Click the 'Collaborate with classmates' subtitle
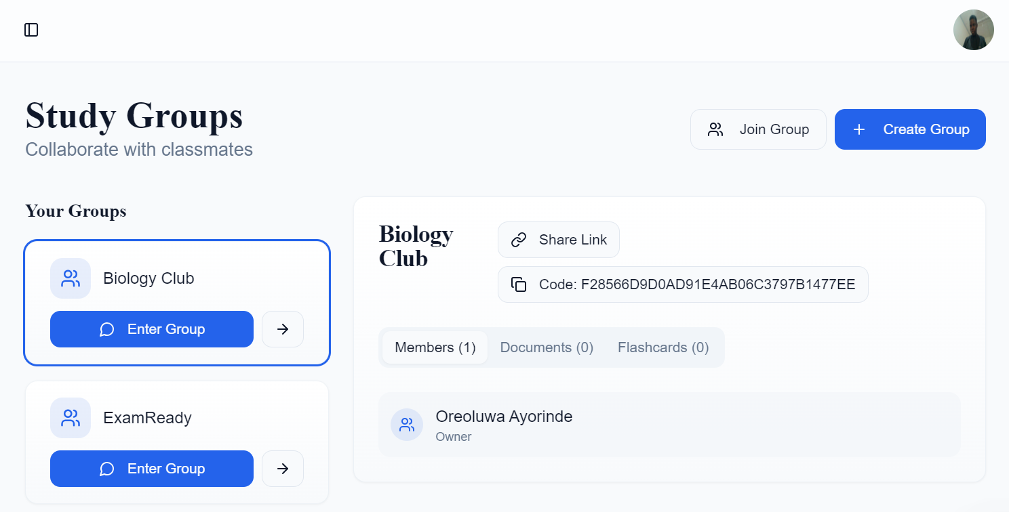 pos(139,150)
